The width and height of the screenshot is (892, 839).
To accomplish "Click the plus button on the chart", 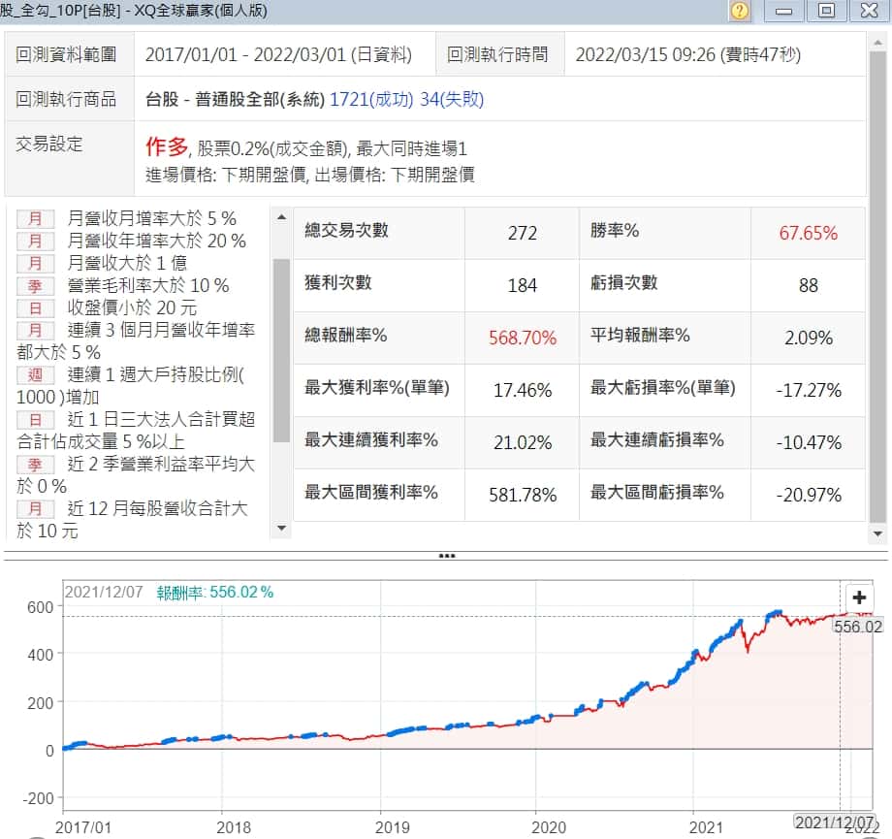I will (x=859, y=597).
